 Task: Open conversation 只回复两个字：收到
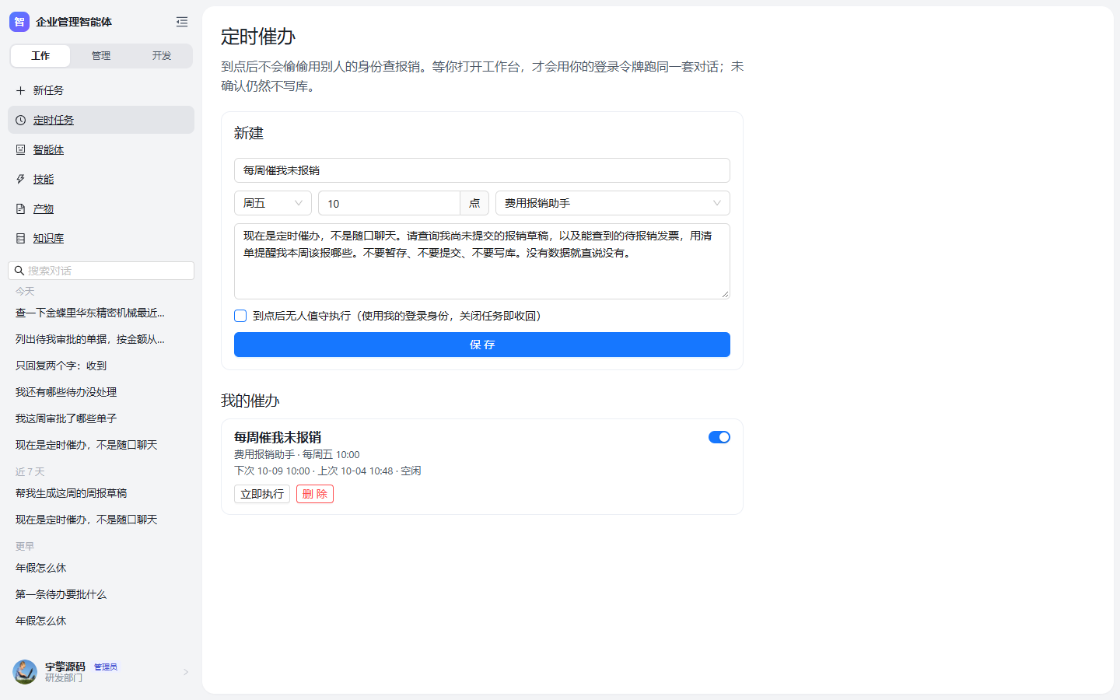click(x=61, y=366)
